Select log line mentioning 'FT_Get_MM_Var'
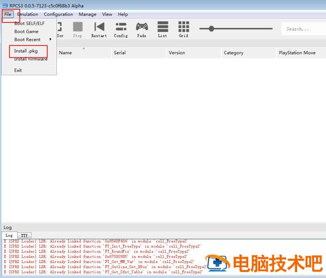This screenshot has height=278, width=326. (99, 262)
